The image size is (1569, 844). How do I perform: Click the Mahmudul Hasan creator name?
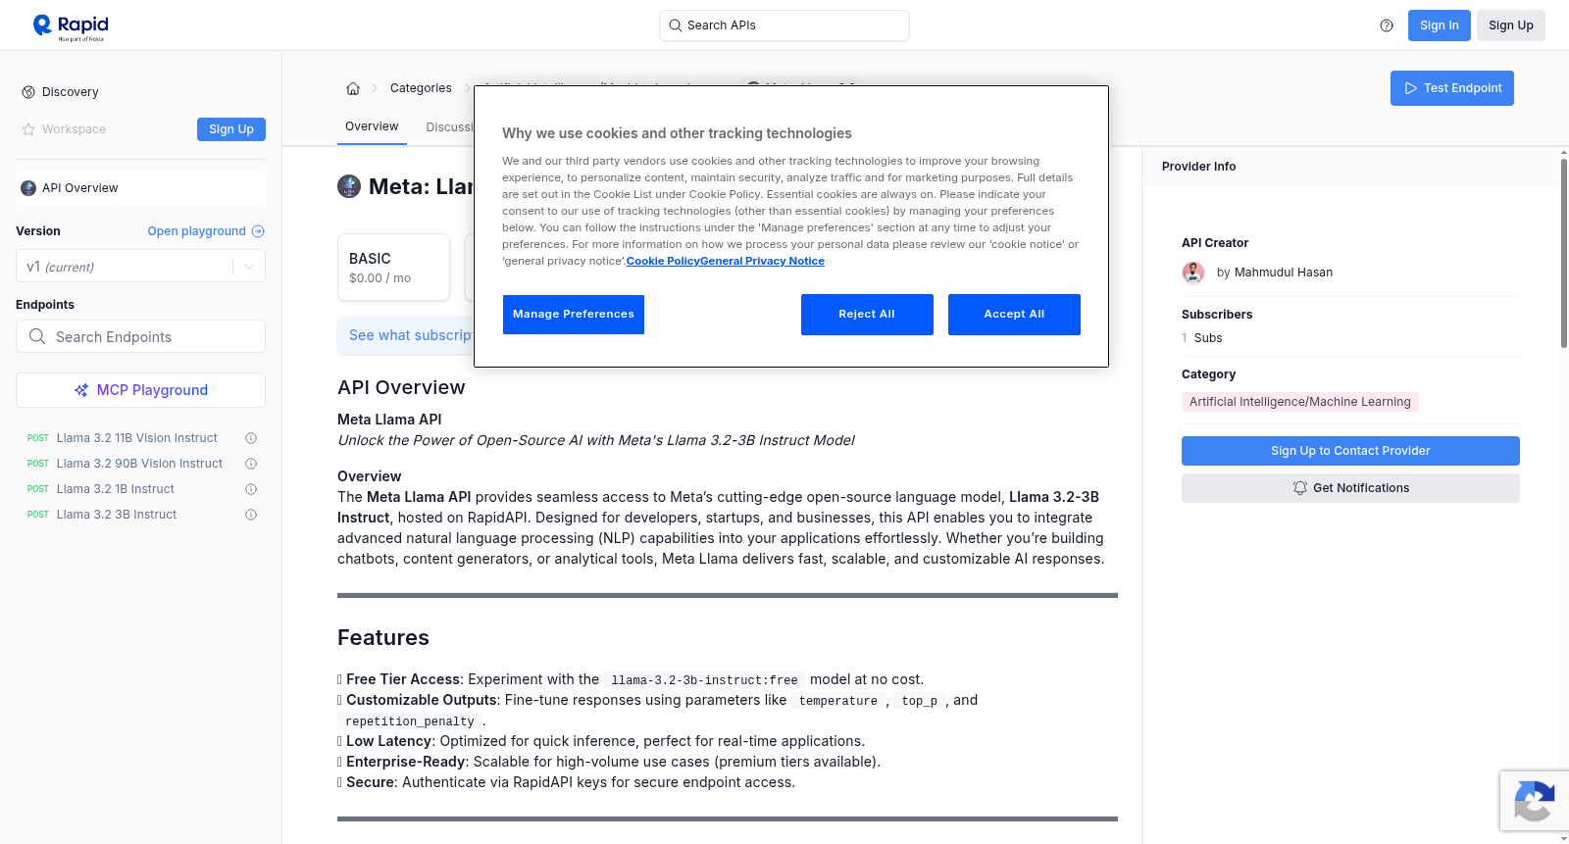coord(1284,273)
